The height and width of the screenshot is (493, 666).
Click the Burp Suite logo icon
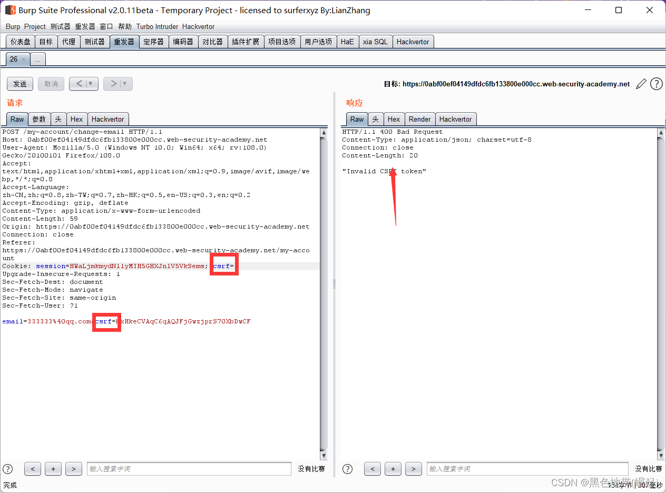click(x=10, y=10)
